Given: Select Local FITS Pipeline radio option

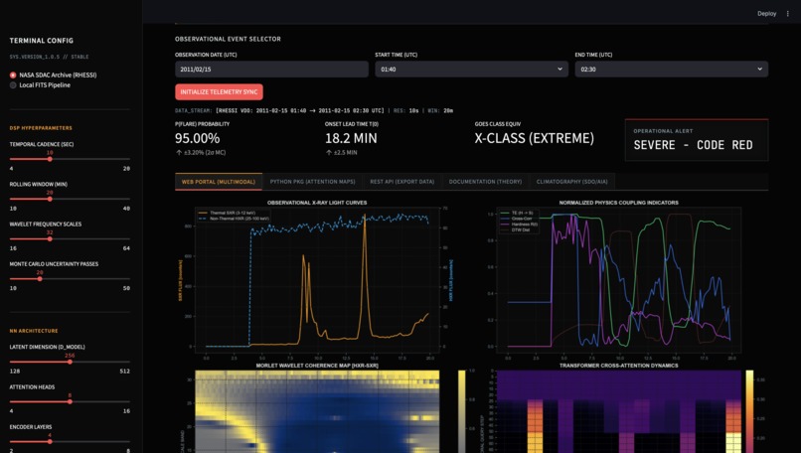Looking at the screenshot, I should pos(13,85).
